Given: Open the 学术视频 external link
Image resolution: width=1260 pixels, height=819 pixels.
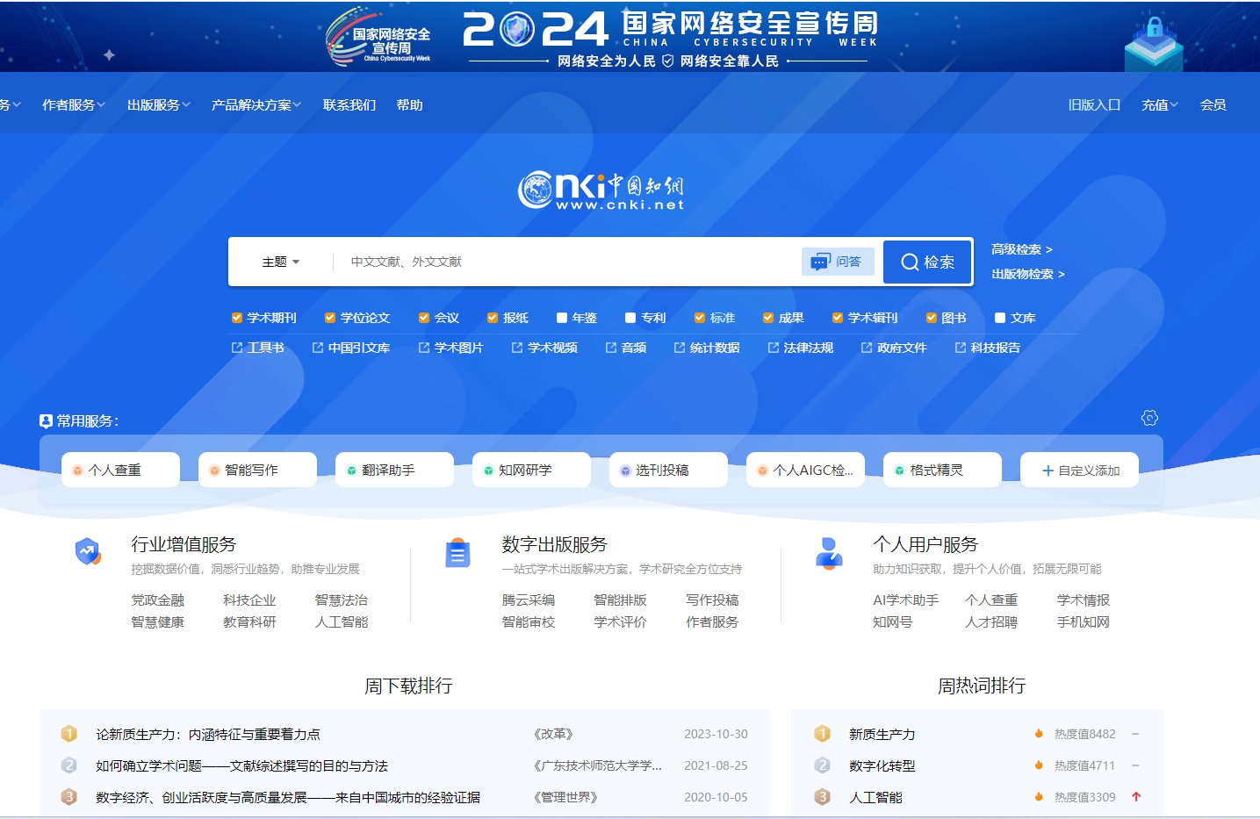Looking at the screenshot, I should [x=544, y=348].
